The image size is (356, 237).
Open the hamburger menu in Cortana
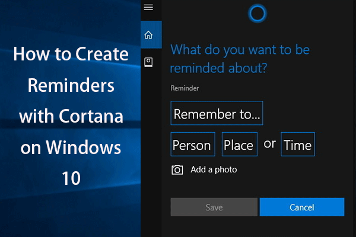pyautogui.click(x=148, y=7)
